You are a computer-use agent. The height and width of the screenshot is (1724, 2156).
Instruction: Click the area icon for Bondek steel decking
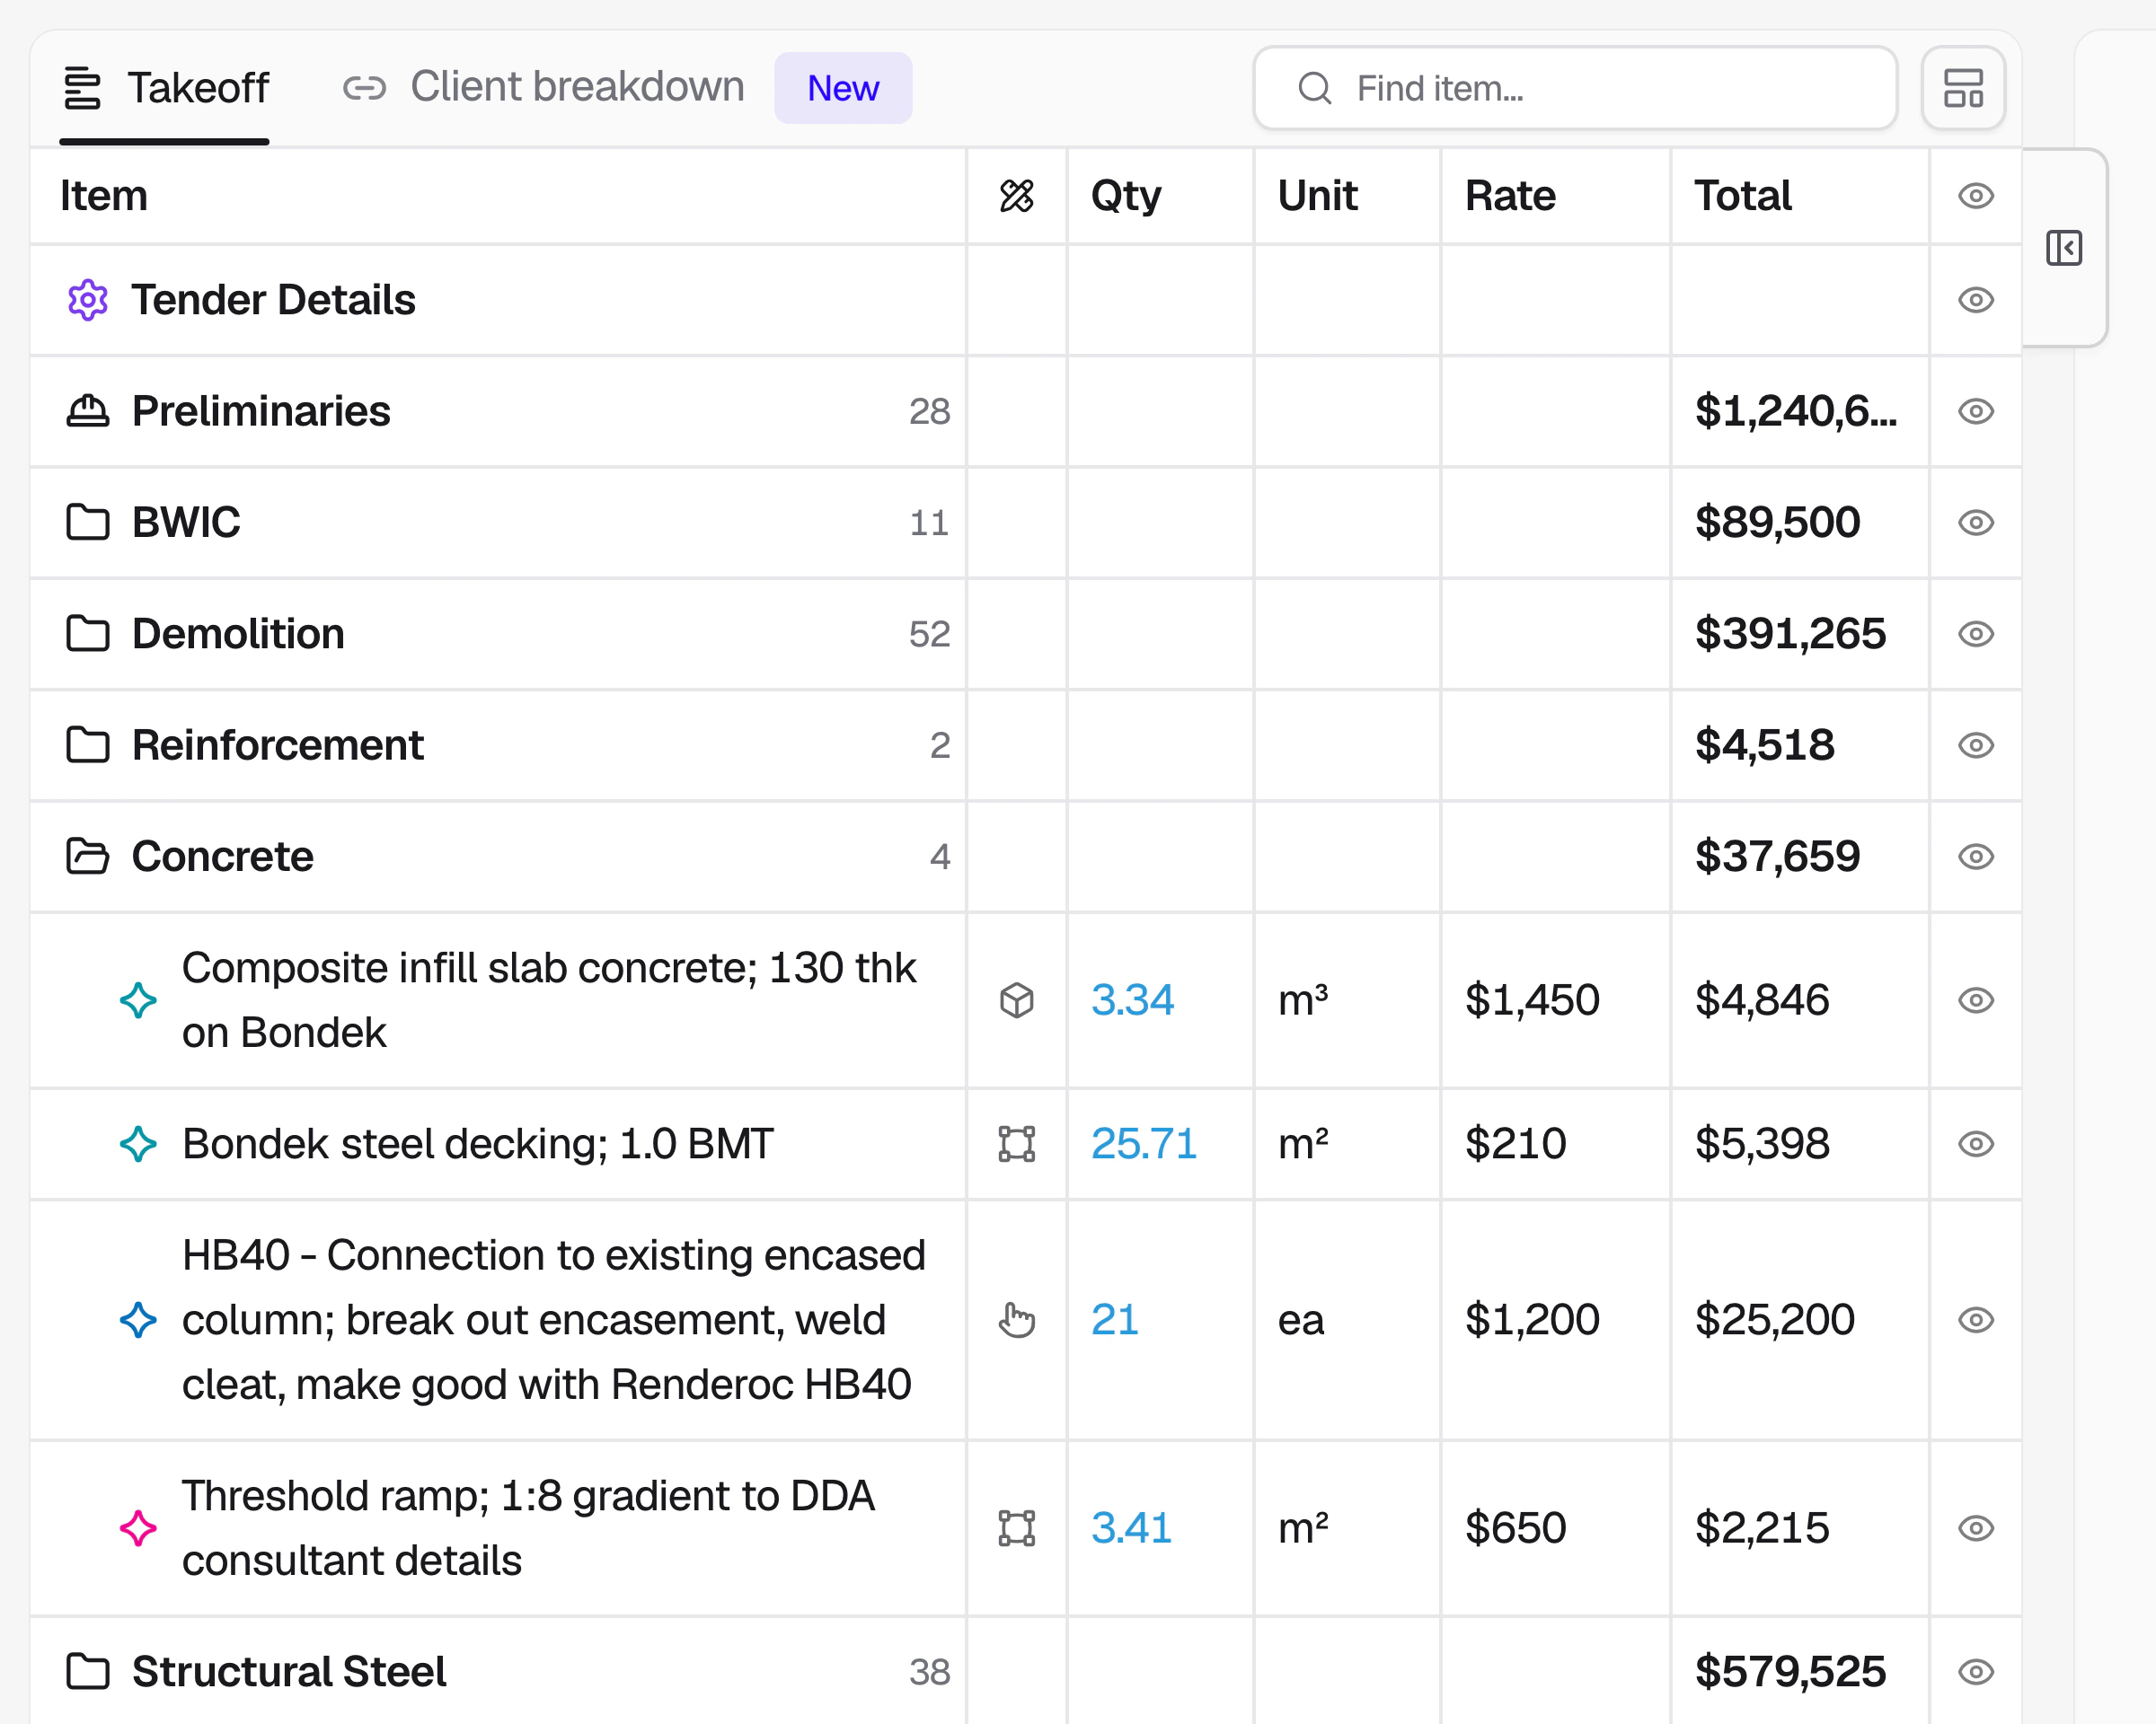(1016, 1144)
